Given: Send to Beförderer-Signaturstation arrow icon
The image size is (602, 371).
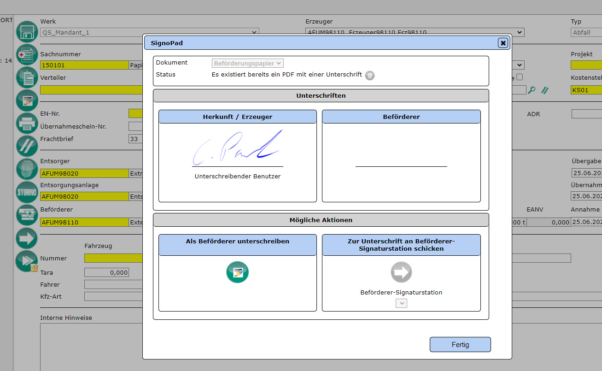Looking at the screenshot, I should (401, 272).
